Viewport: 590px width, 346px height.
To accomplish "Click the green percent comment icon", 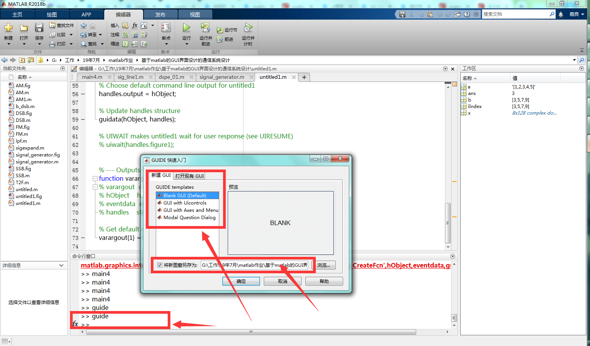I will point(125,35).
